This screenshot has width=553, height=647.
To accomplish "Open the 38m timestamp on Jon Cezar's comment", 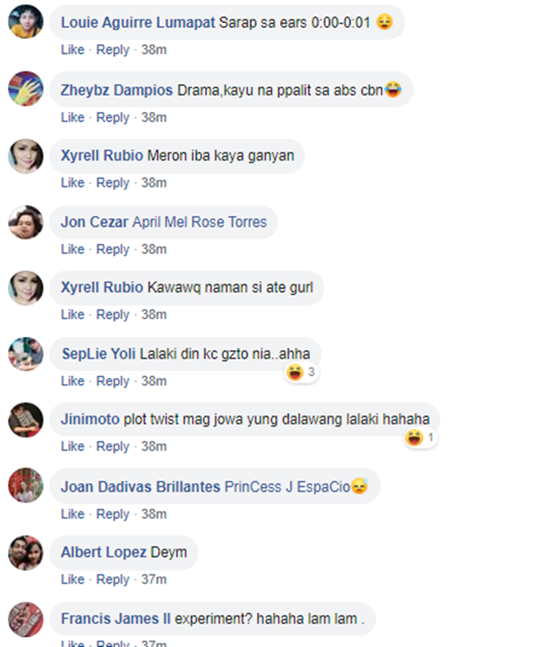I will (x=154, y=249).
